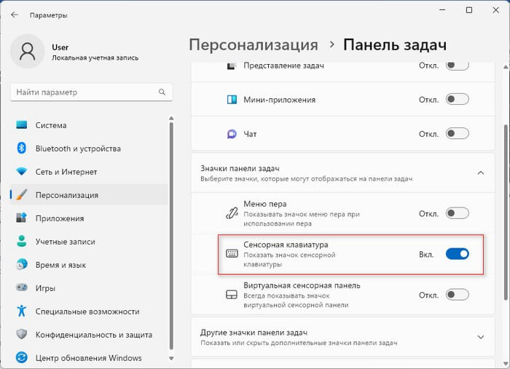
Task: Click the description 'Показать значок сенсорной клавиатуры'
Action: click(x=289, y=260)
